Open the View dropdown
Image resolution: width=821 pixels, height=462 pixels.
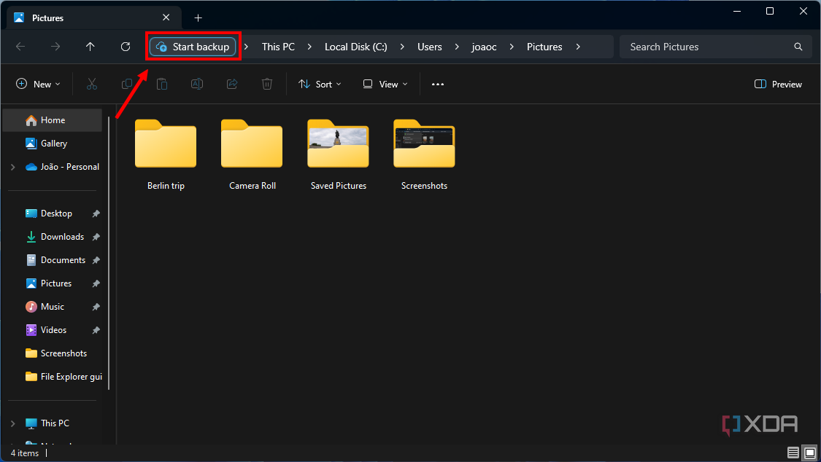[384, 84]
